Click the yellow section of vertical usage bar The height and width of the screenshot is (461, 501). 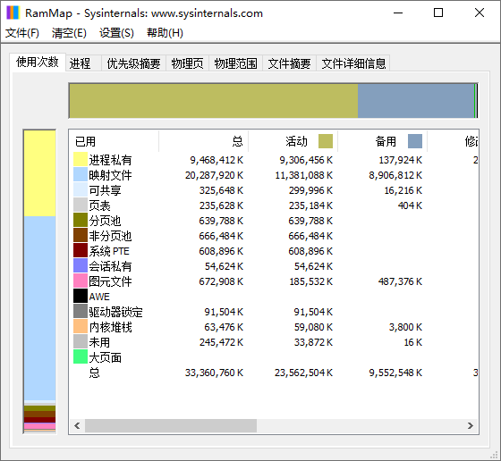coord(40,173)
